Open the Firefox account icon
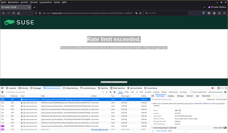Viewport: 228px width, 133px height. (x=214, y=13)
